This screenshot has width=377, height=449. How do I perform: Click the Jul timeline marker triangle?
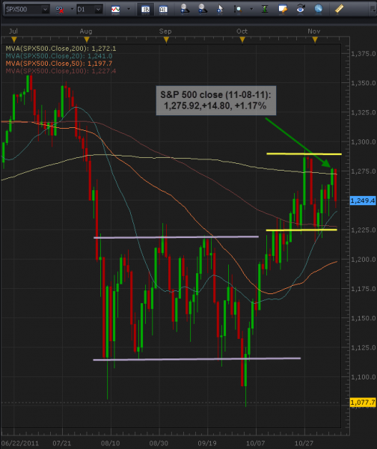[x=14, y=40]
